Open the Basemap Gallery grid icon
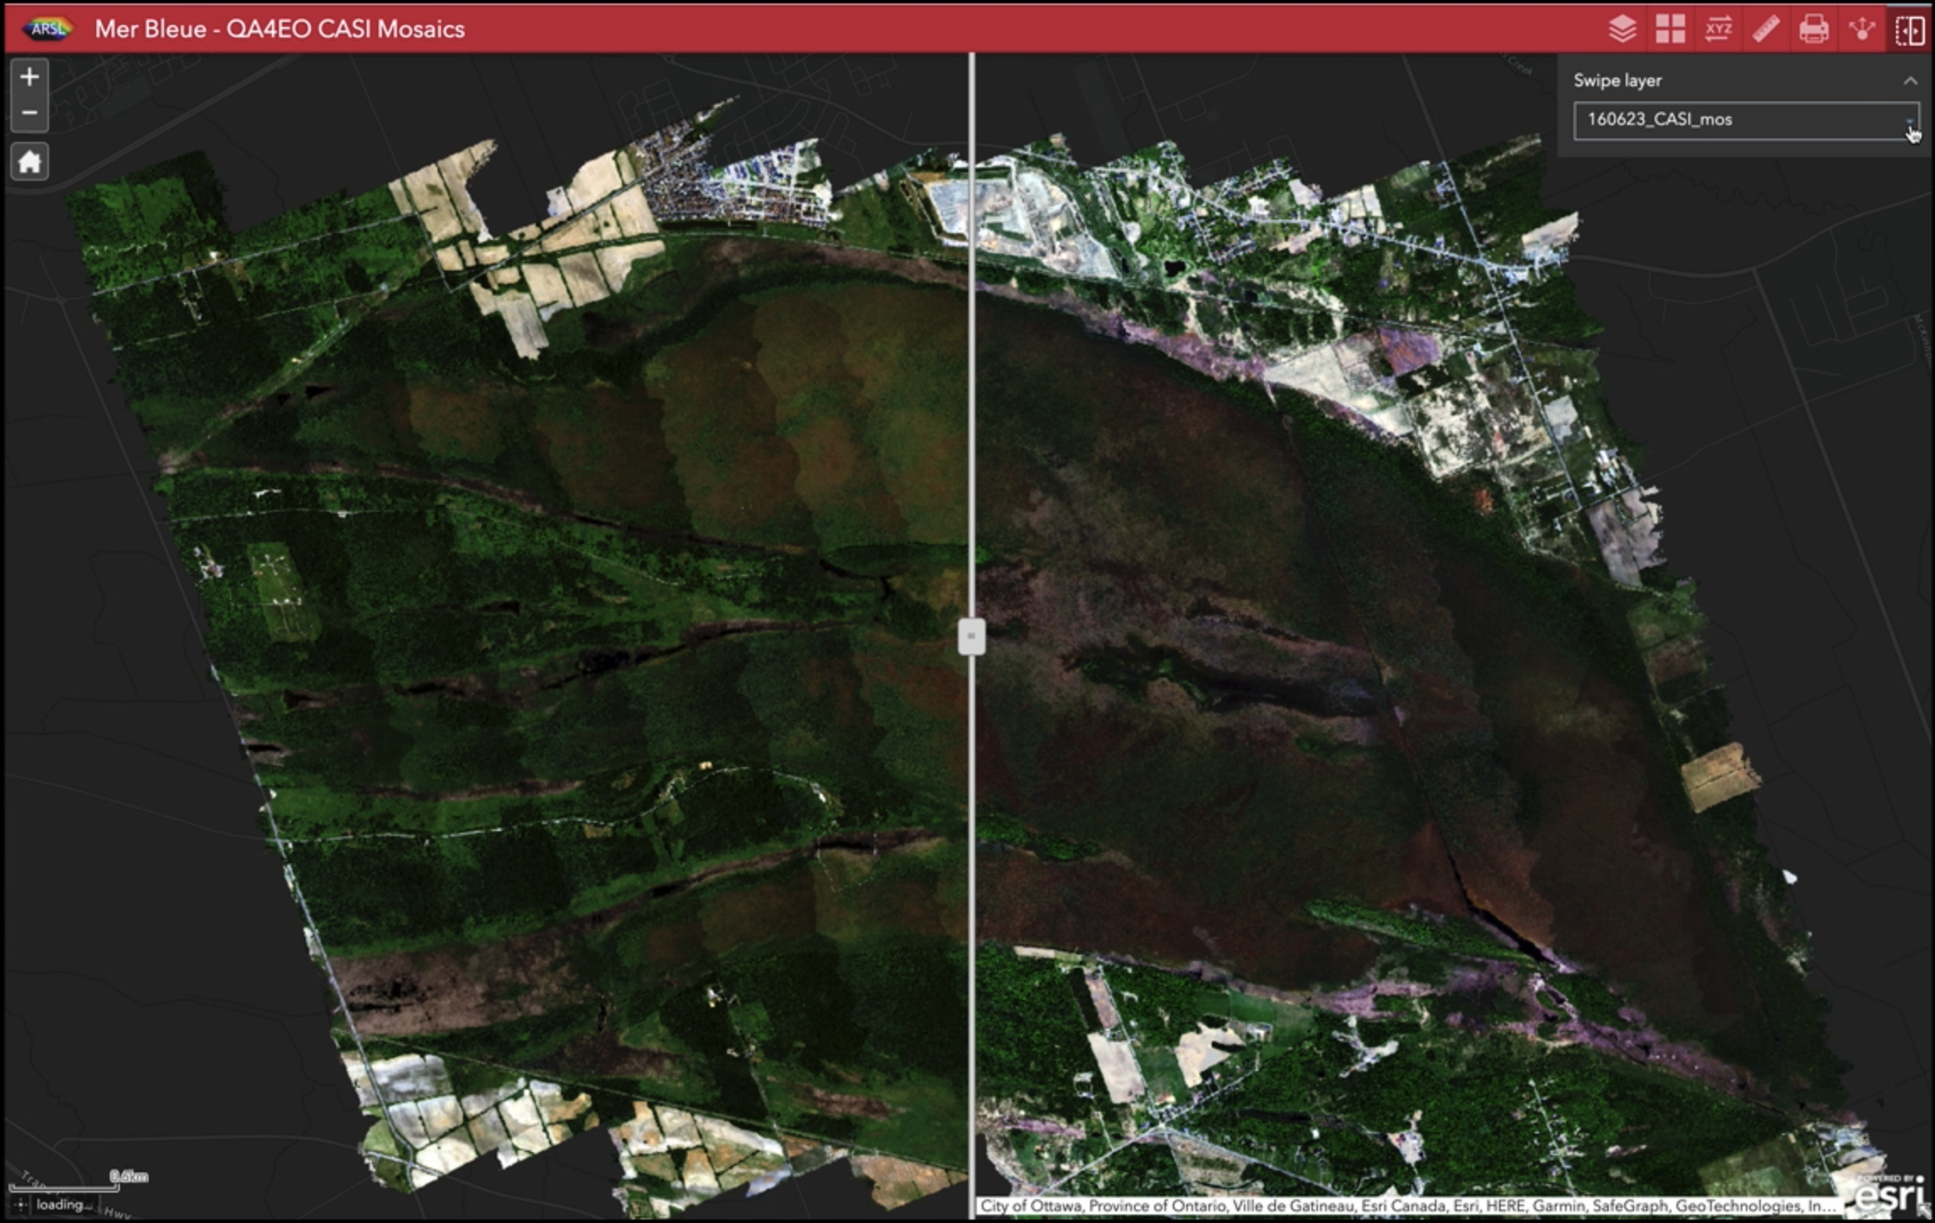Viewport: 1935px width, 1223px height. tap(1671, 29)
